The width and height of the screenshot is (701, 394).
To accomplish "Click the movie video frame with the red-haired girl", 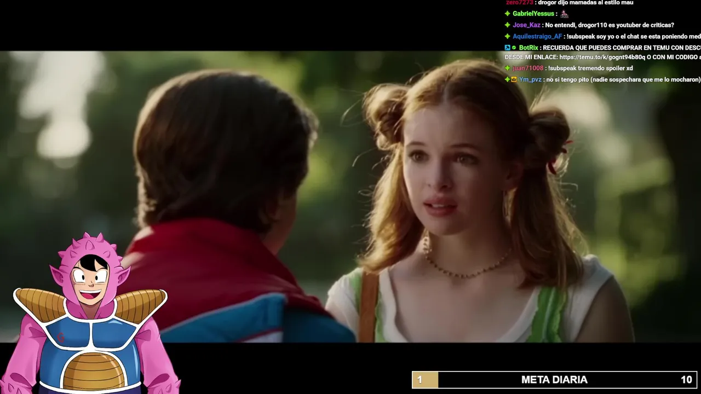I will click(x=350, y=196).
